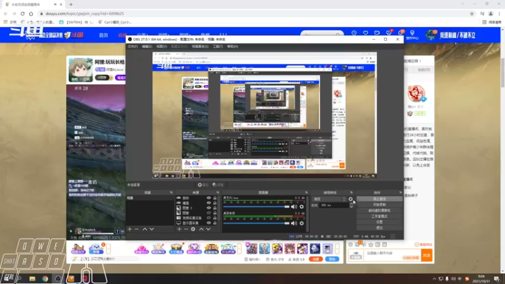The height and width of the screenshot is (284, 505).
Task: Expand the Douyu gift list arrow after game gifts
Action: tap(337, 249)
